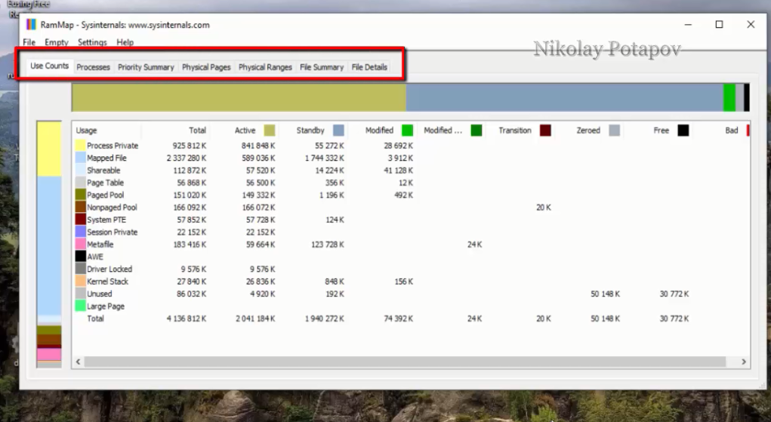The image size is (771, 422).
Task: Click the Mapped File standby 1 744 332 K
Action: 325,158
